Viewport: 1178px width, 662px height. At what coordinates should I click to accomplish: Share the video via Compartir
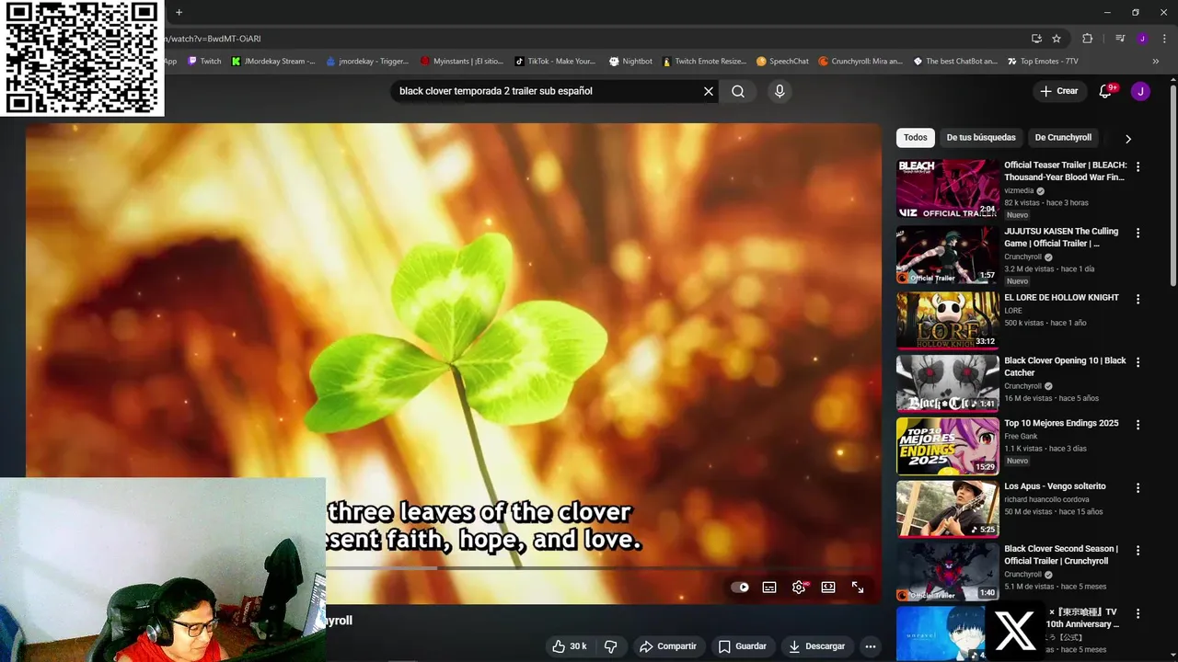[669, 646]
